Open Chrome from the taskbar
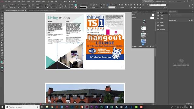 [52, 107]
